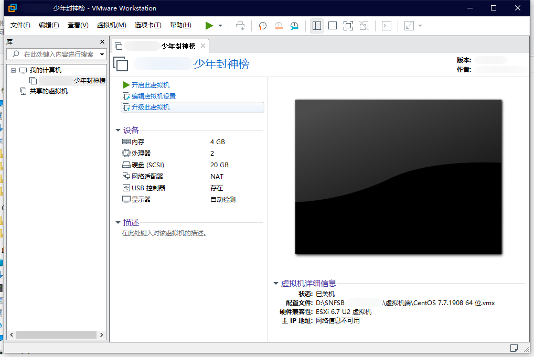Open the library search dropdown arrow
The width and height of the screenshot is (534, 357).
[x=102, y=54]
